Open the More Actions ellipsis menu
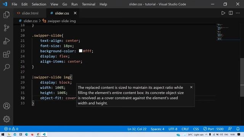Viewport: 244px width, 137px height. [x=238, y=13]
